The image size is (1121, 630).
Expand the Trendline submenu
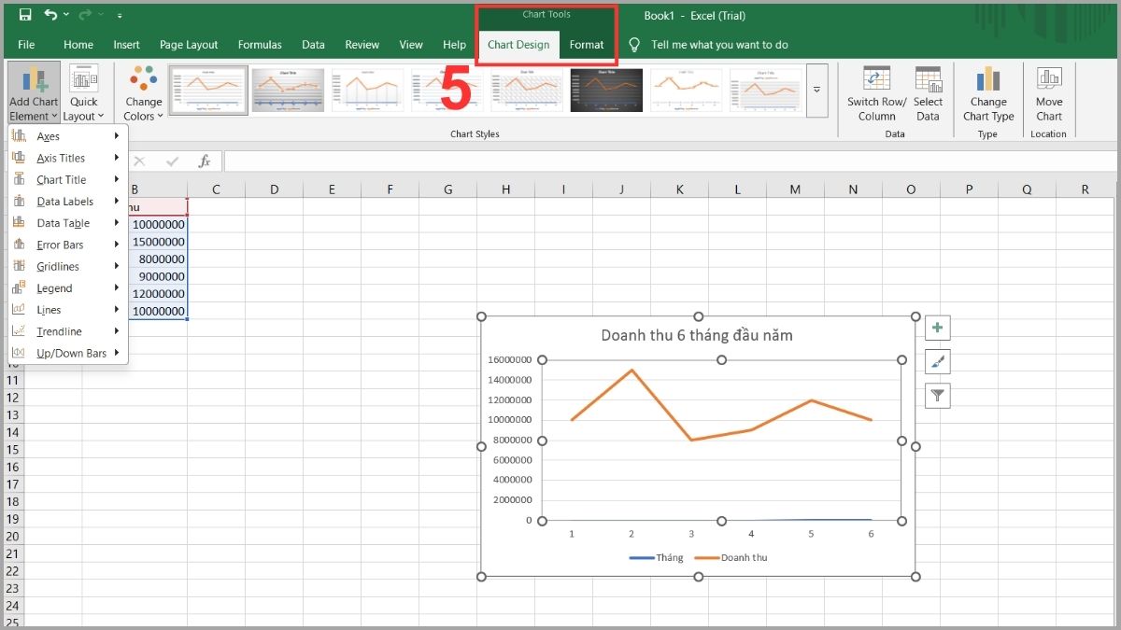[x=60, y=331]
